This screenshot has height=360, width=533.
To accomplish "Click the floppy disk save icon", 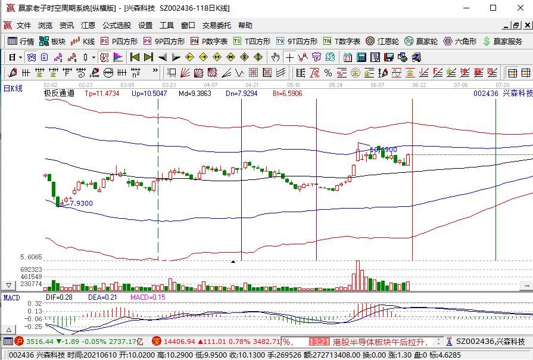I will coord(388,57).
